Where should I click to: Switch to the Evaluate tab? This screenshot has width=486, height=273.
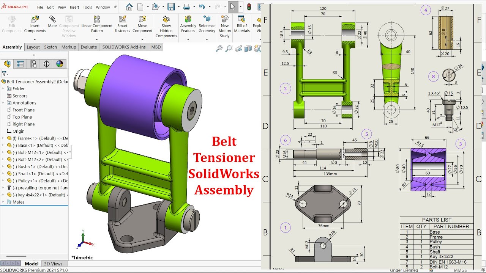coord(88,47)
